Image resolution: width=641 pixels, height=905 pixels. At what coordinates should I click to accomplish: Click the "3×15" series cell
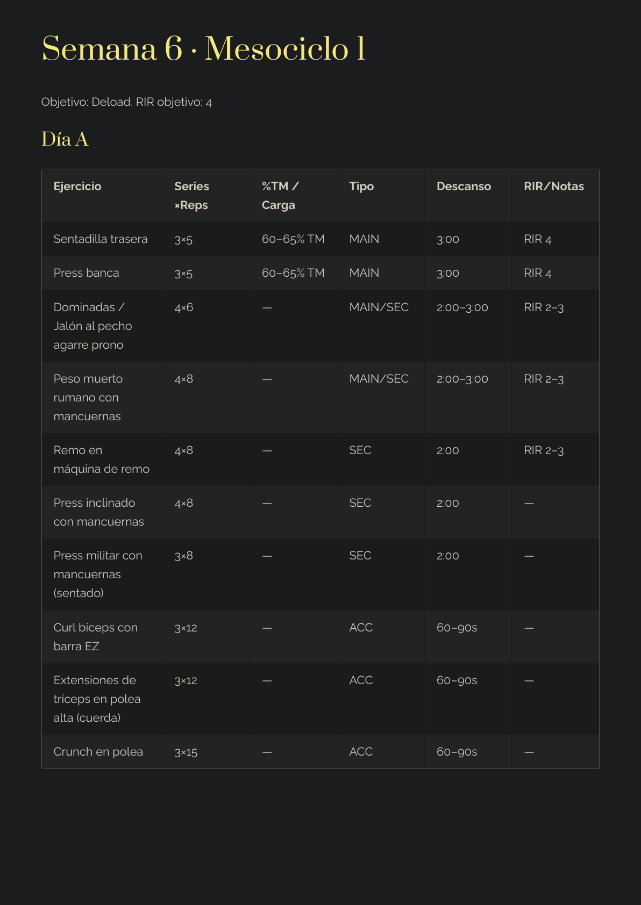pyautogui.click(x=186, y=752)
